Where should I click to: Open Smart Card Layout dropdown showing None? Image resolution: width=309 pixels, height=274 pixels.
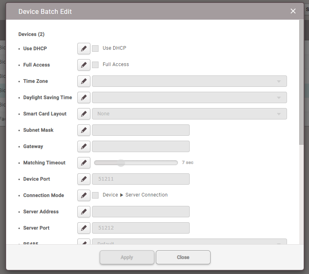point(189,114)
